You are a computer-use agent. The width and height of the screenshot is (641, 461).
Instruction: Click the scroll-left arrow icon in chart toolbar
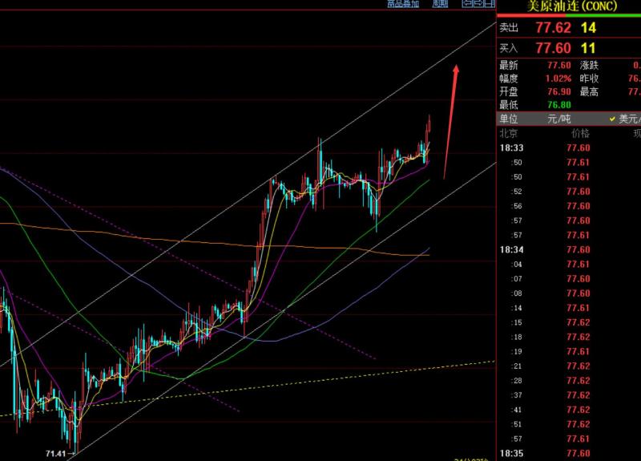466,4
